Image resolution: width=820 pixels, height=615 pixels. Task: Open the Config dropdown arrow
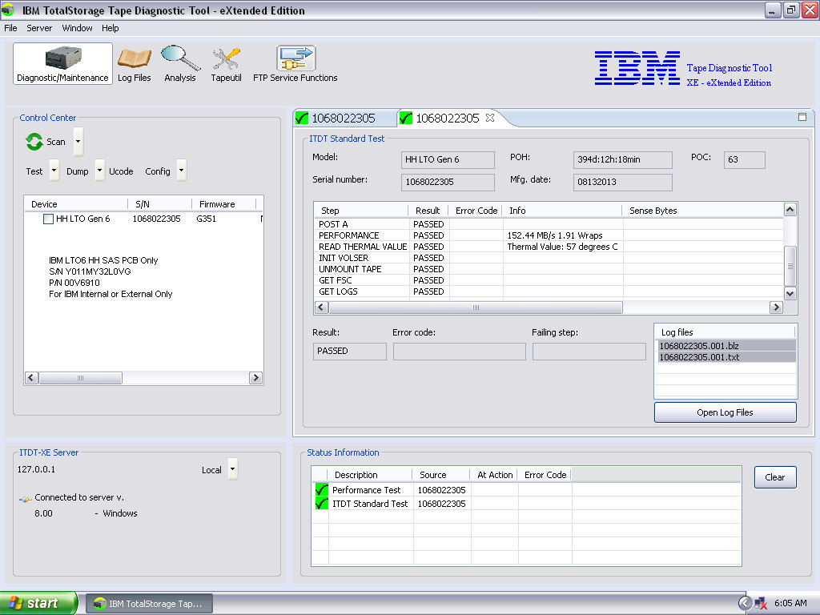point(182,170)
